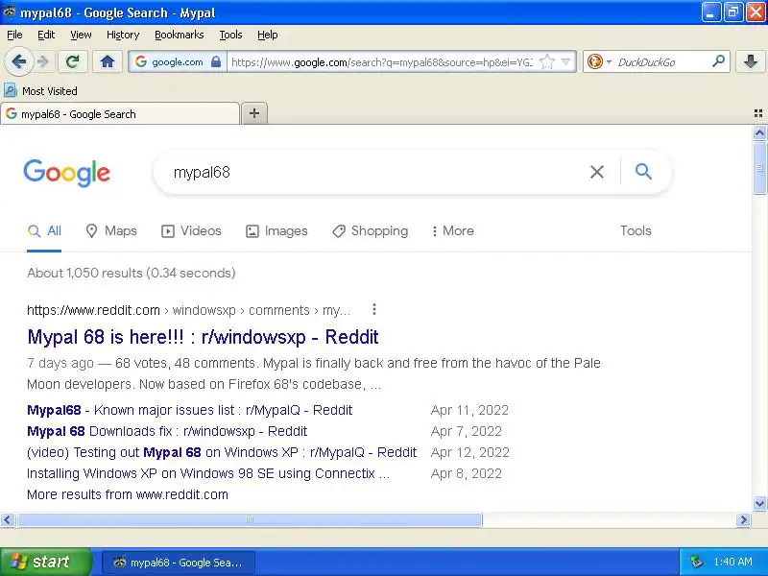Switch to Videos results
768x576 pixels.
[191, 230]
